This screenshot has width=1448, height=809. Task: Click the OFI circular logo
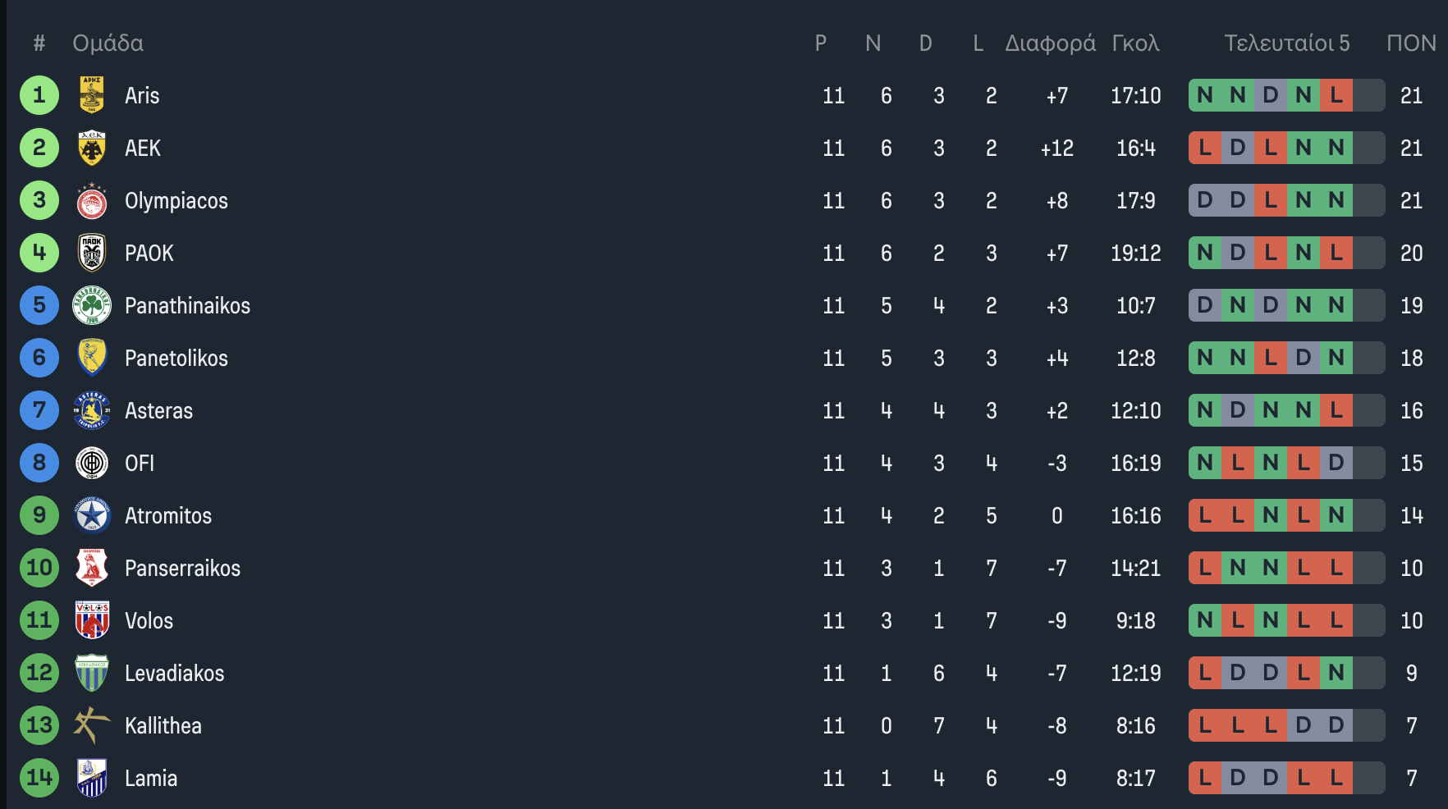coord(92,463)
